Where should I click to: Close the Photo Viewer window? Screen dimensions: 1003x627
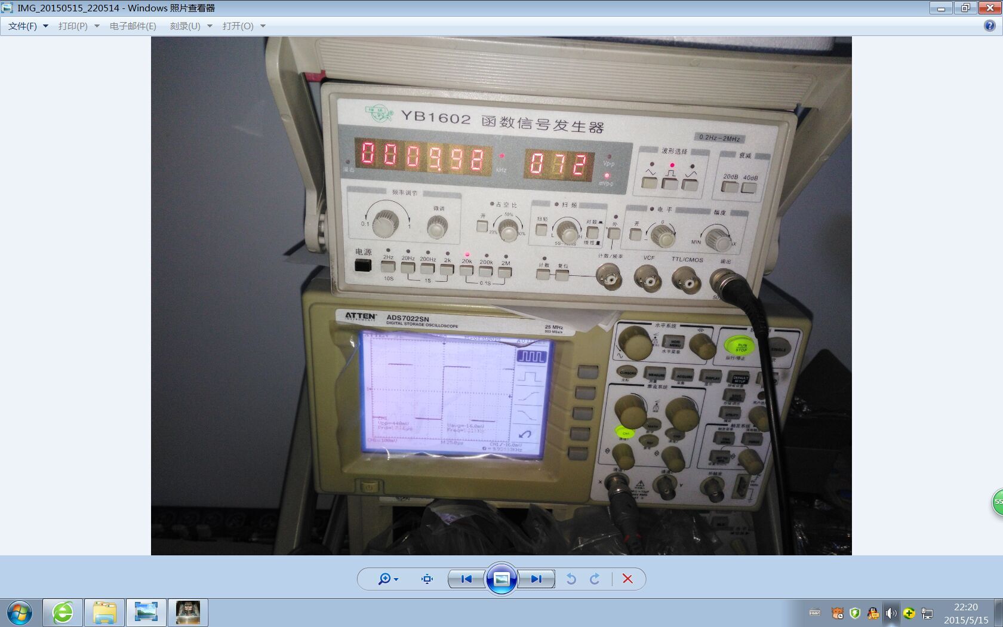coord(989,8)
